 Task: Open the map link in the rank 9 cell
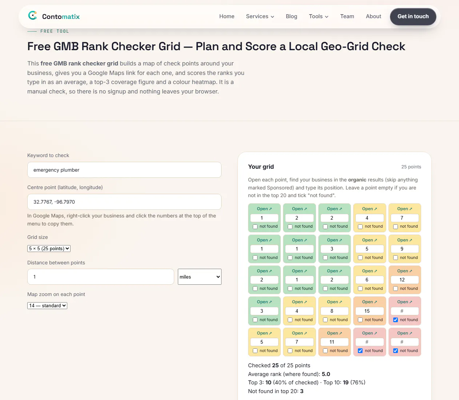pos(404,240)
